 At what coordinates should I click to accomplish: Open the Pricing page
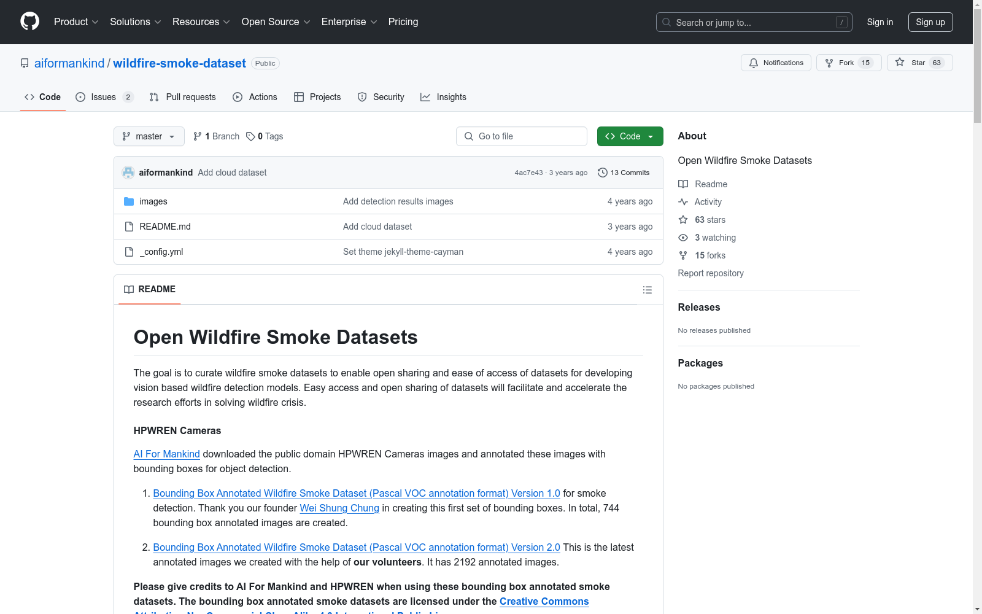click(x=403, y=22)
